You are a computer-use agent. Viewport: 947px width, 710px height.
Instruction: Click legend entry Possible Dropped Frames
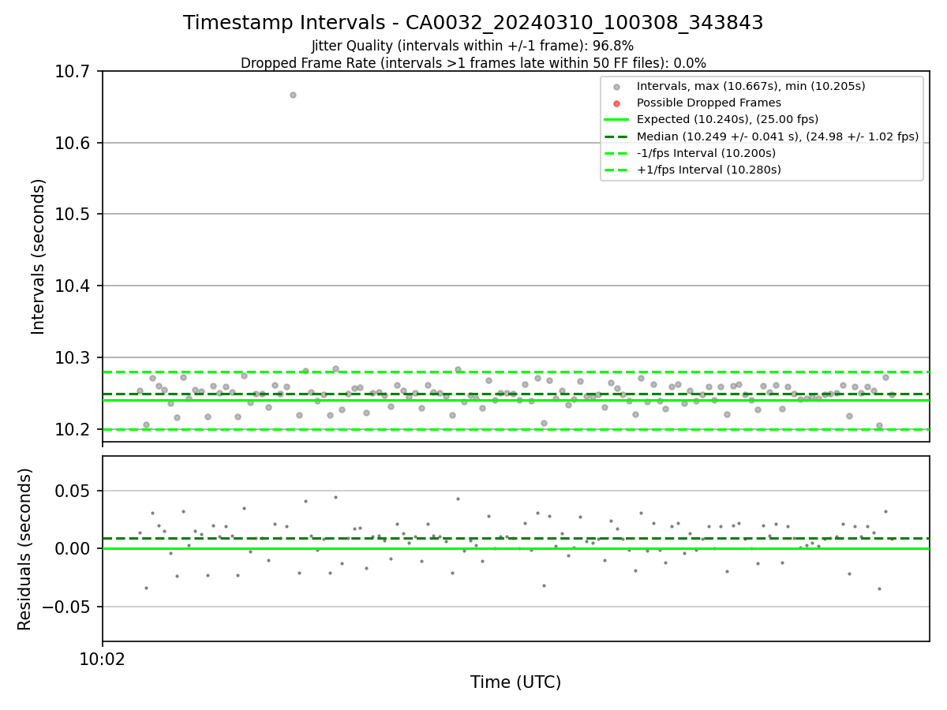tap(709, 103)
